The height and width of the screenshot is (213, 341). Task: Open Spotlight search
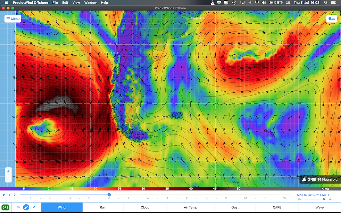(326, 3)
